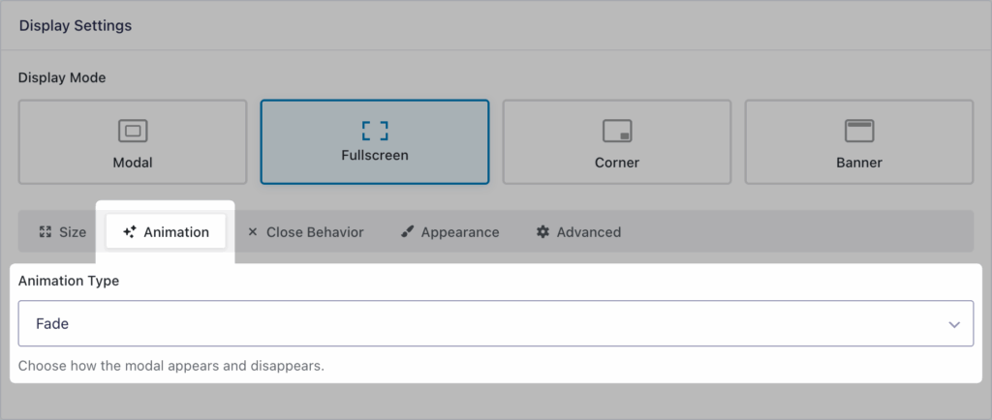
Task: Click the Corner popup icon
Action: (x=617, y=131)
